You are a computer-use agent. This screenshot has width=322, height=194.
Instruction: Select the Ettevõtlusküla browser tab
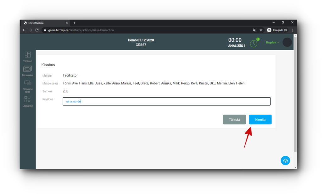pyautogui.click(x=44, y=23)
